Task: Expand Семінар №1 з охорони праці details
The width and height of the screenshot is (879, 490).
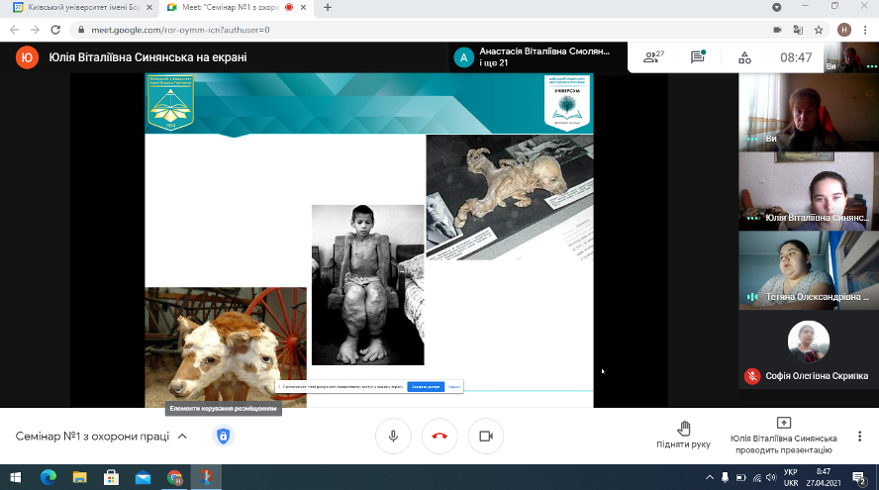Action: click(x=182, y=436)
